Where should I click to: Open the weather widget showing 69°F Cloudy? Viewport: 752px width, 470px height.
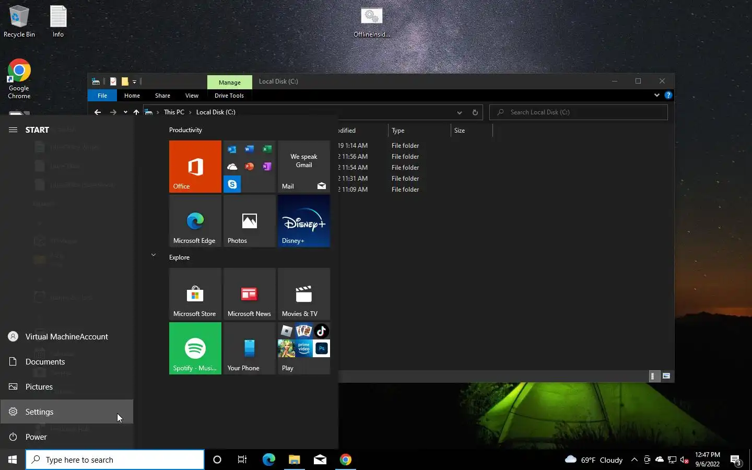[594, 460]
